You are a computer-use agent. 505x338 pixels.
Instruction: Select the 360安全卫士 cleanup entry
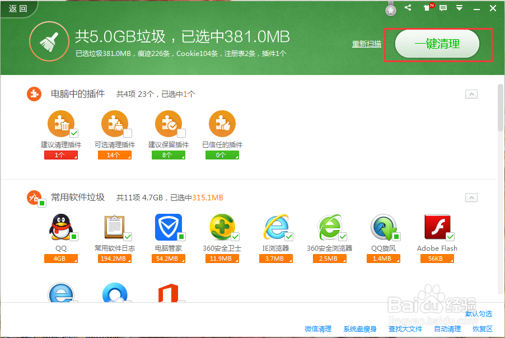[222, 228]
